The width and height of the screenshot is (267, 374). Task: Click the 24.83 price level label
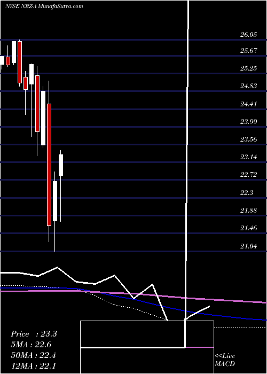click(248, 86)
